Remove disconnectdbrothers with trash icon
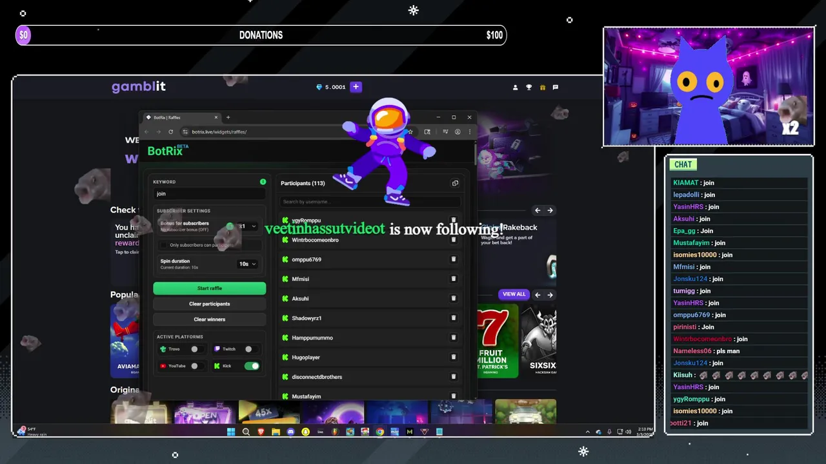Image resolution: width=826 pixels, height=464 pixels. point(454,376)
